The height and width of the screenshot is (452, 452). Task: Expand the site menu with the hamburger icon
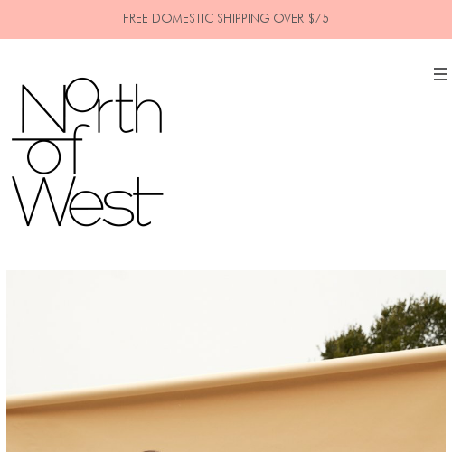pyautogui.click(x=440, y=74)
